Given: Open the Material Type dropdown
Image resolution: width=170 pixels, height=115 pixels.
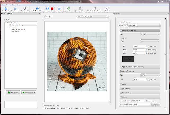Looking at the screenshot, I should 144,25.
